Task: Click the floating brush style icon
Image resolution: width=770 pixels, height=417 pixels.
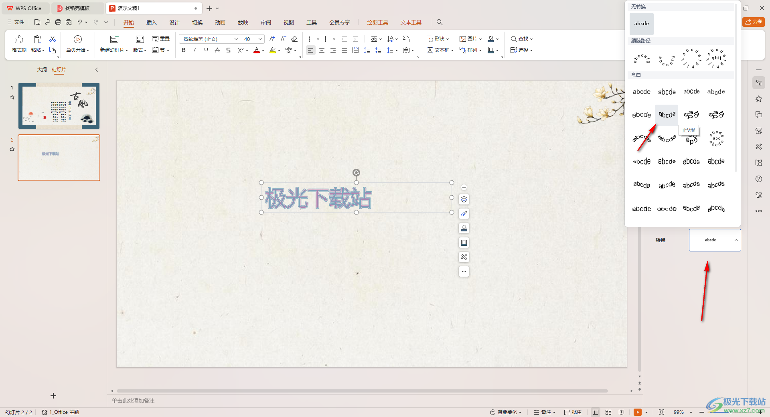Action: pyautogui.click(x=464, y=214)
